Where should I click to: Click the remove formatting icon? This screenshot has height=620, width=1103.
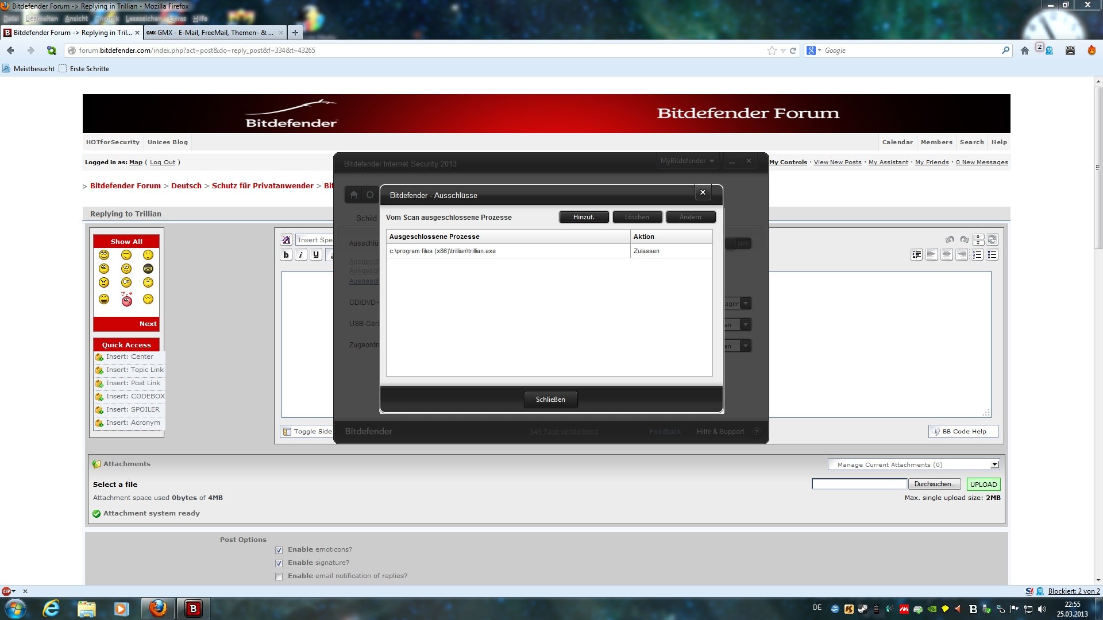click(286, 240)
